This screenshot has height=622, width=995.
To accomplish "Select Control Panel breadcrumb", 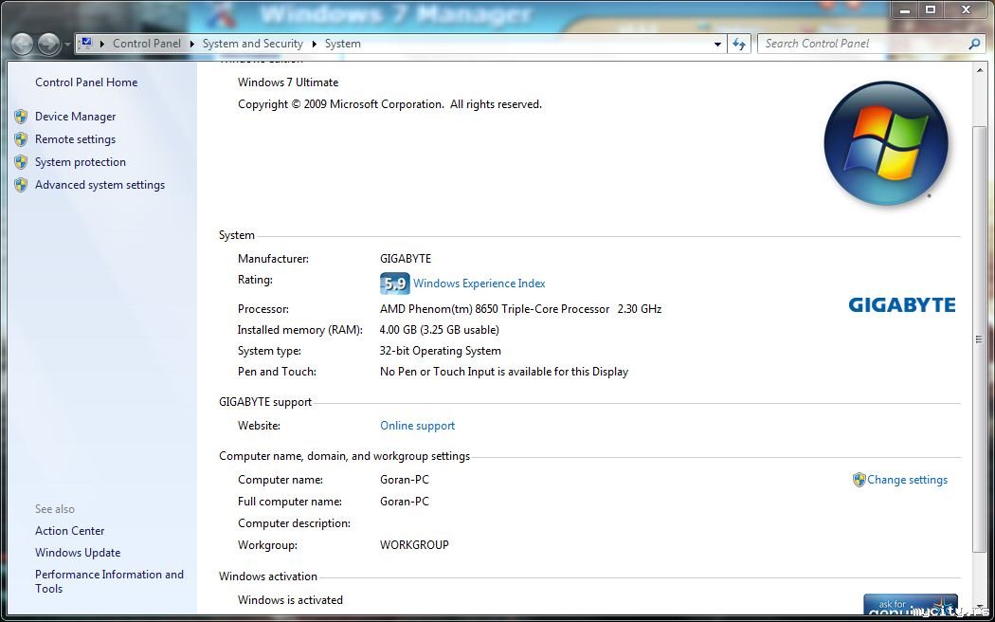I will point(147,44).
